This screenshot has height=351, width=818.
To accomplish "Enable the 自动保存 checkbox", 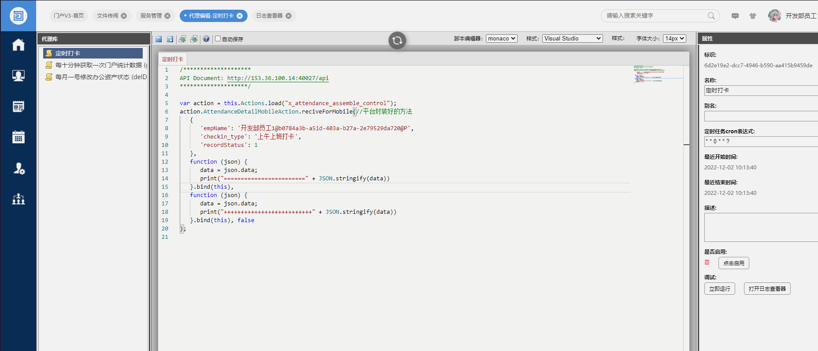I will click(x=218, y=39).
